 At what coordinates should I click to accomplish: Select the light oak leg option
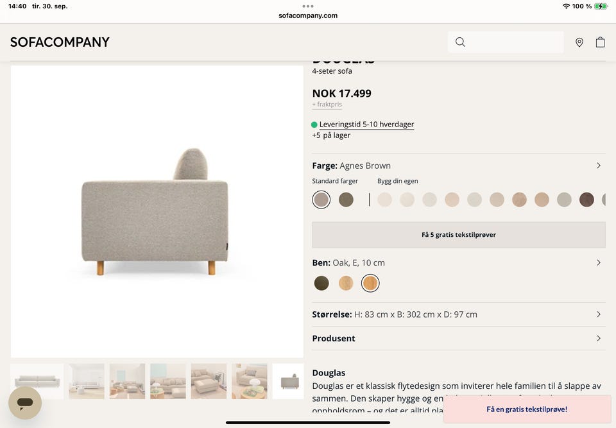coord(346,283)
